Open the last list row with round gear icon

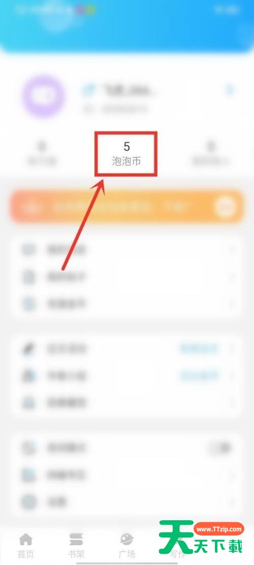point(127,501)
